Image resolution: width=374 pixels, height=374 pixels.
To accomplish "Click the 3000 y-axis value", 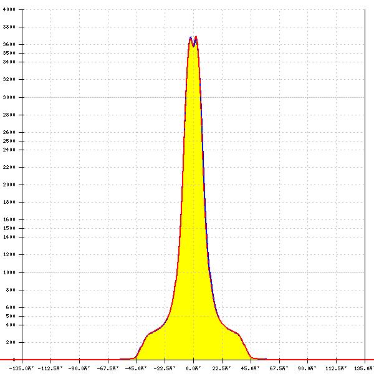I will pyautogui.click(x=9, y=97).
